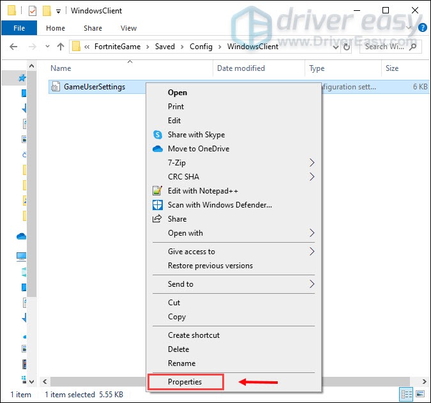
Task: Open the Share ribbon tab
Action: 93,28
